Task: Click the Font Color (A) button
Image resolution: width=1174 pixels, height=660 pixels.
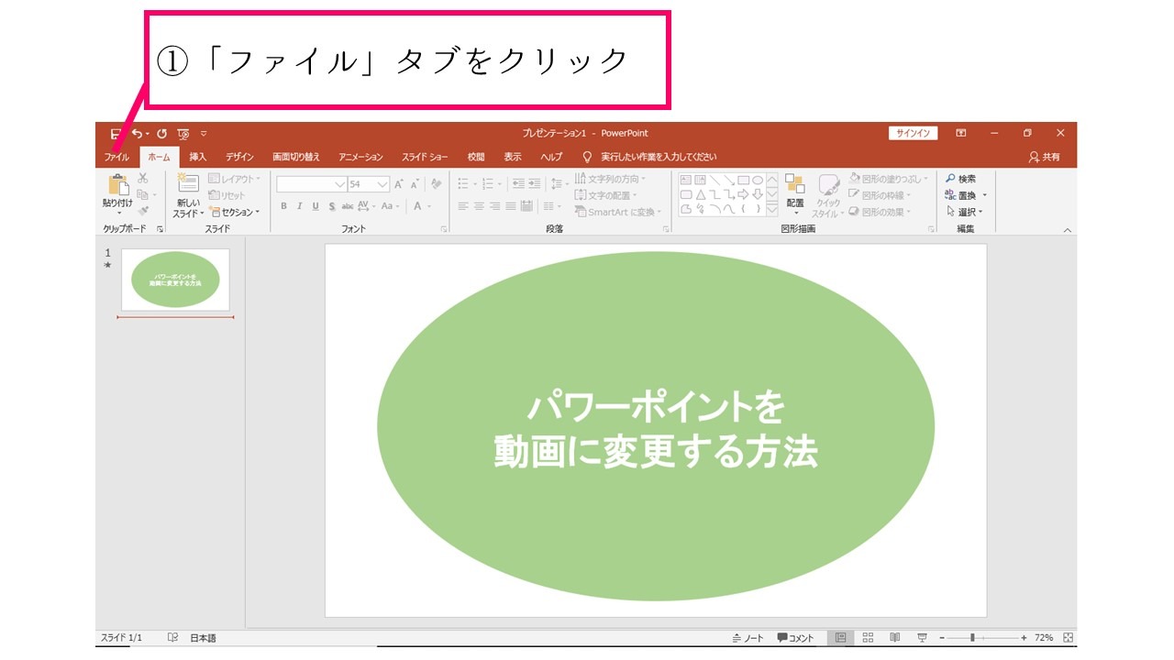Action: tap(417, 206)
